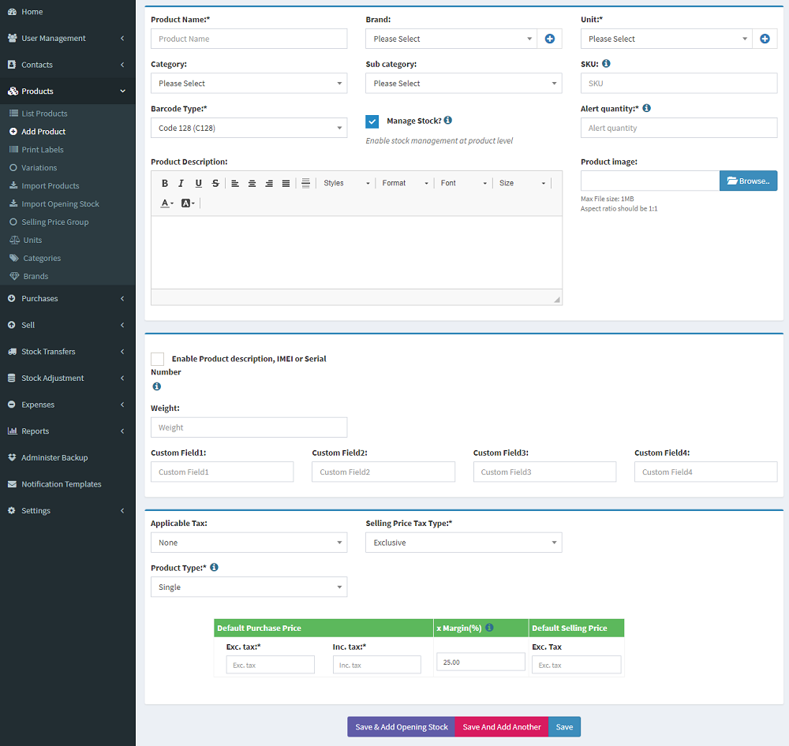
Task: Apply strikethrough formatting in editor
Action: [215, 183]
